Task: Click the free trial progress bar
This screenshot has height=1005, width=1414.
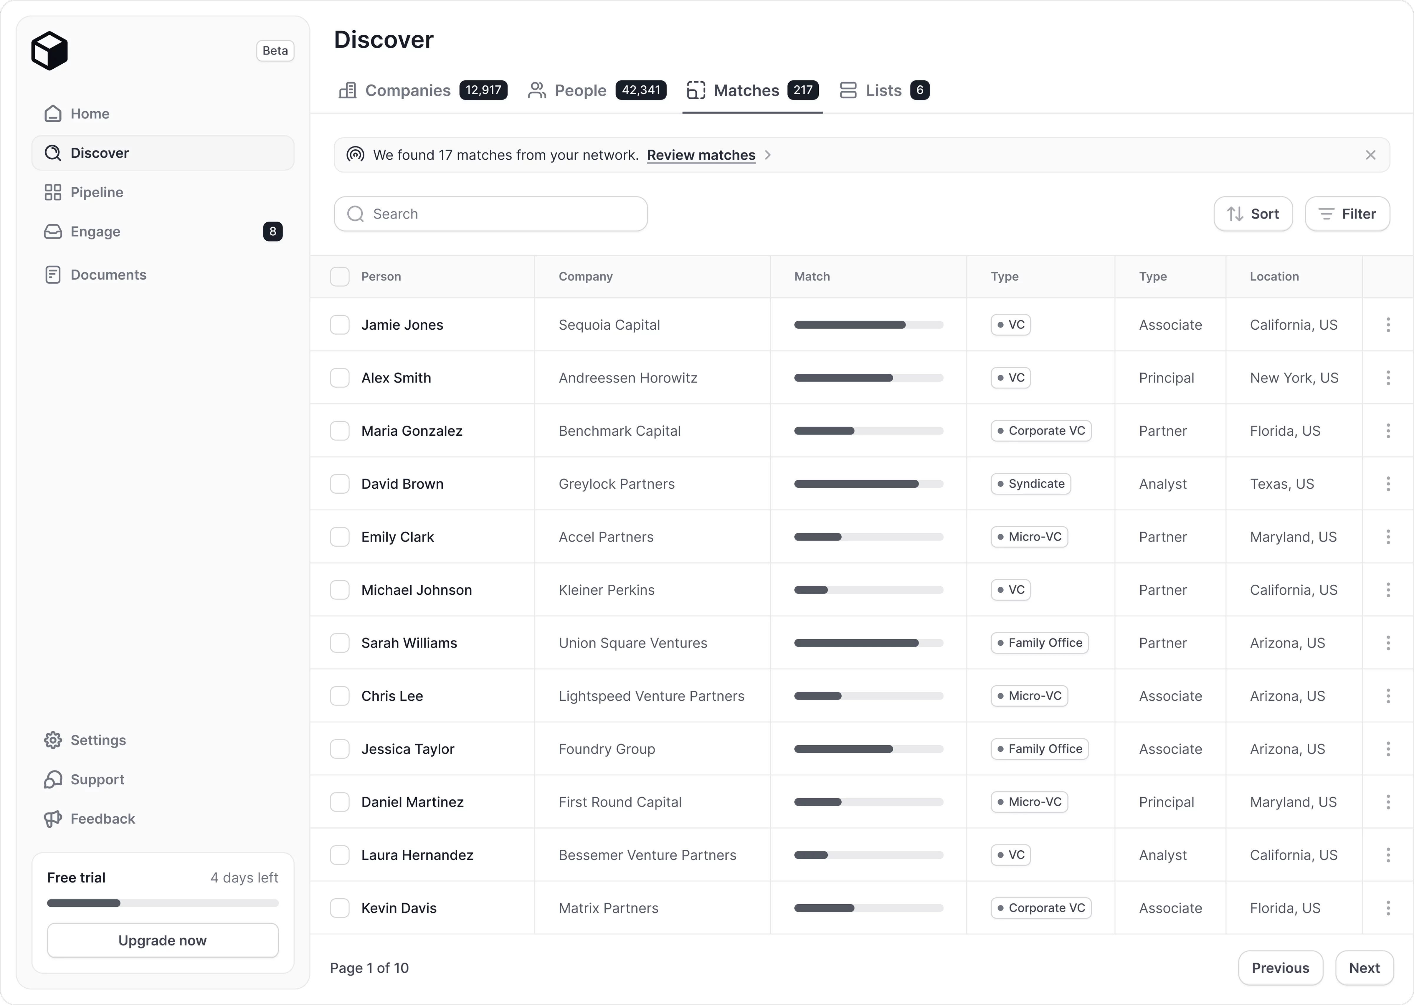Action: [163, 903]
